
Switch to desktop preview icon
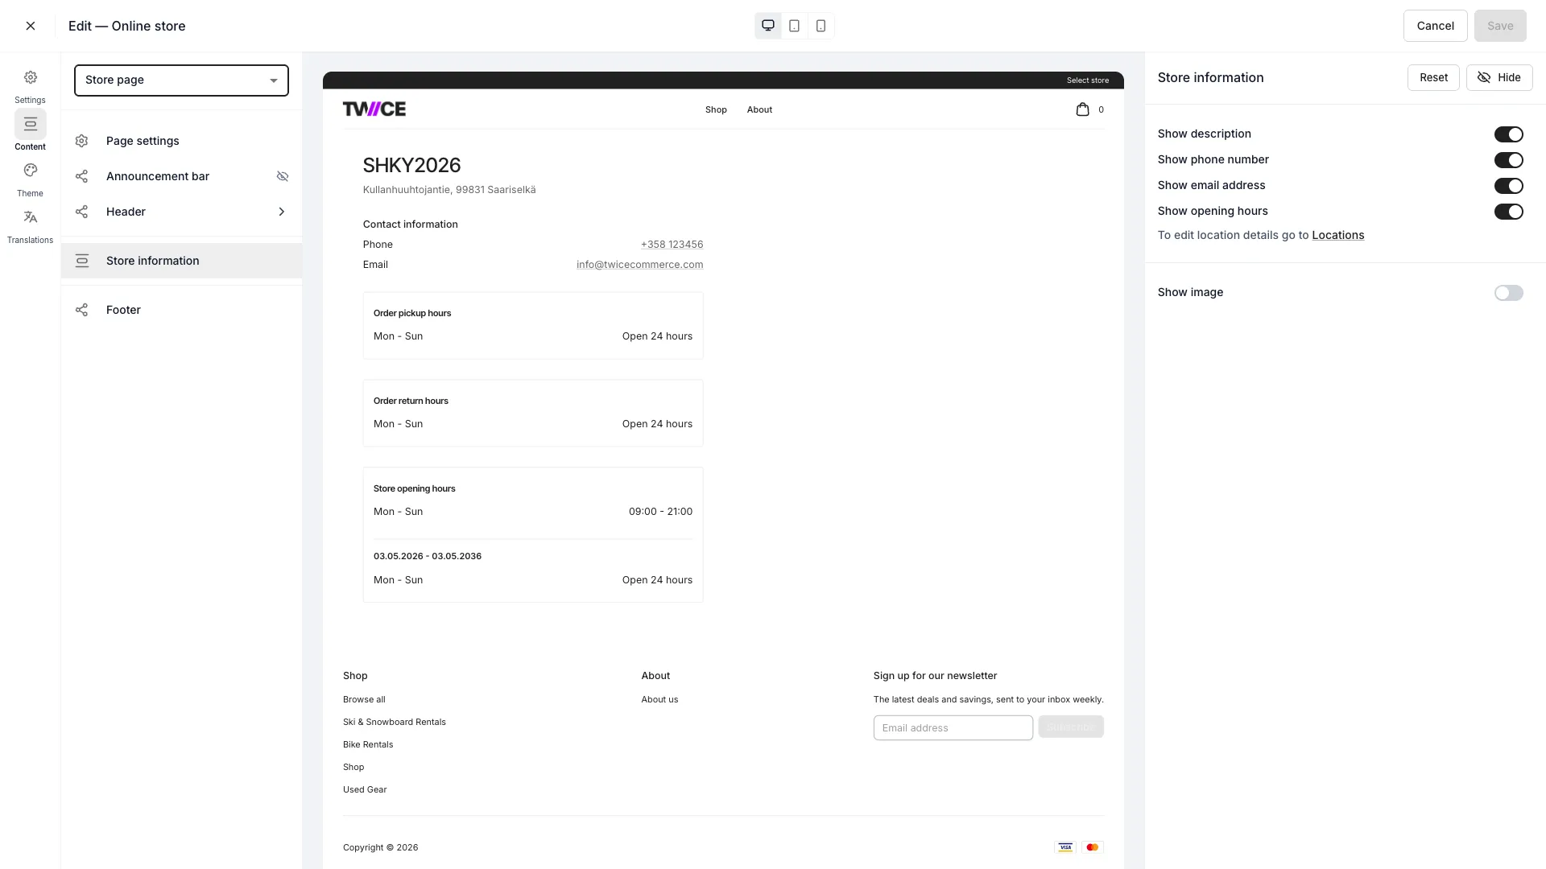tap(768, 26)
